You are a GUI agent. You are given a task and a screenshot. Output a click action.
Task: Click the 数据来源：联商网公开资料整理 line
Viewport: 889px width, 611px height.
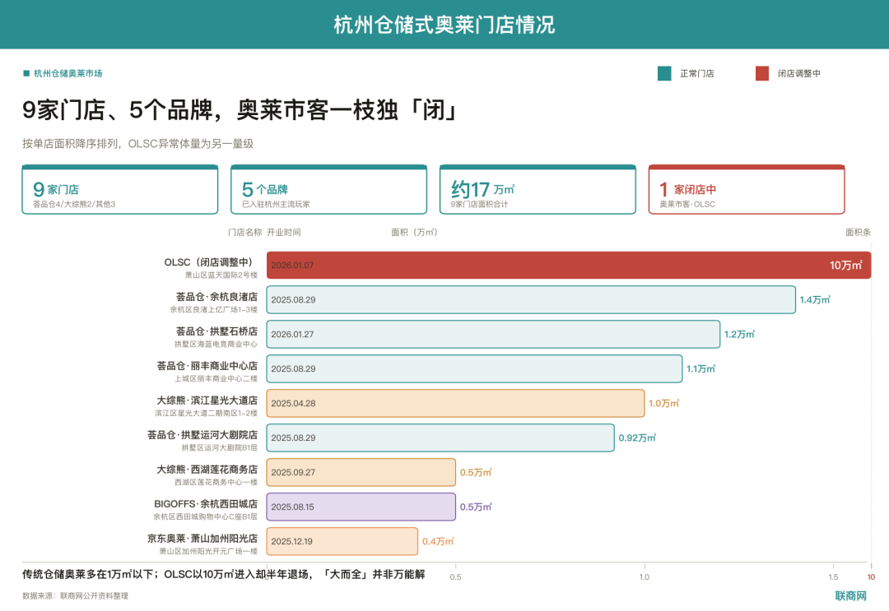pyautogui.click(x=76, y=595)
